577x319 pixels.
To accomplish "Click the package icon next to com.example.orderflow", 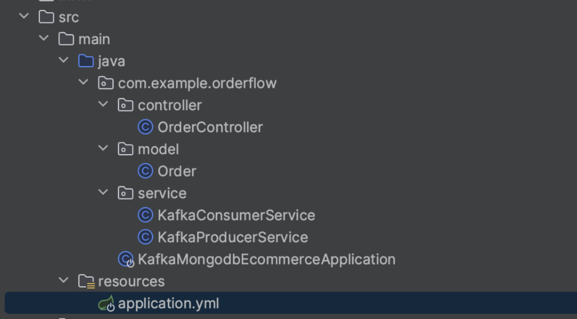I will (x=107, y=83).
